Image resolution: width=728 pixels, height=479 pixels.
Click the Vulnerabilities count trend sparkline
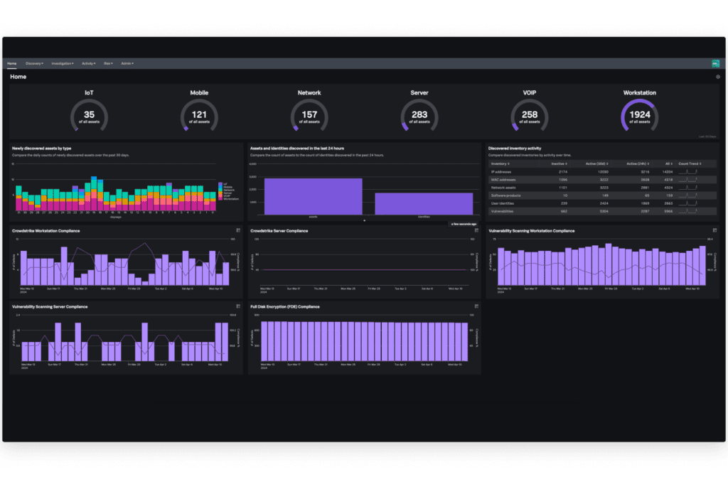[x=687, y=211]
